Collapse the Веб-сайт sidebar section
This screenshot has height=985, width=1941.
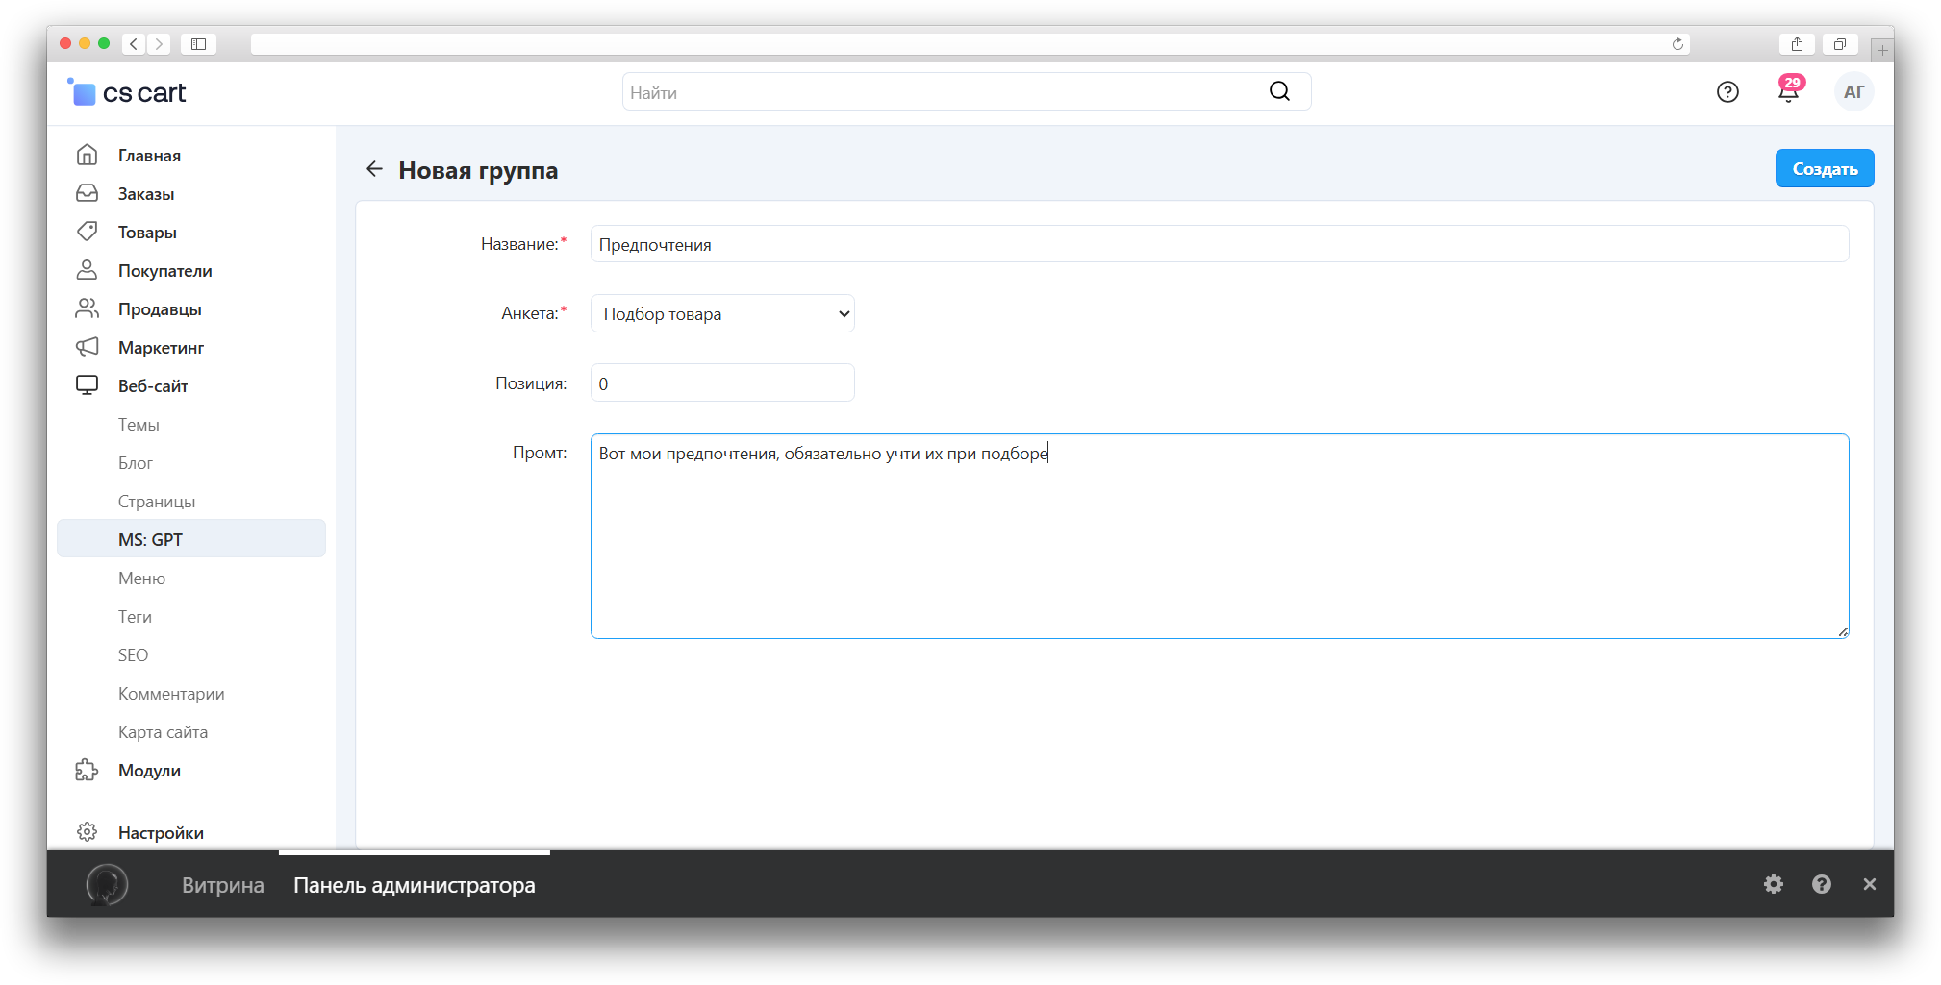[x=153, y=386]
